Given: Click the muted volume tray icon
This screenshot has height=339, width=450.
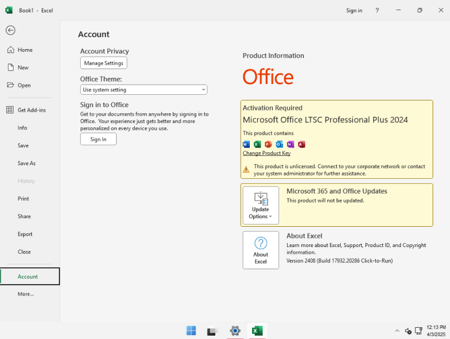Looking at the screenshot, I should (408, 331).
